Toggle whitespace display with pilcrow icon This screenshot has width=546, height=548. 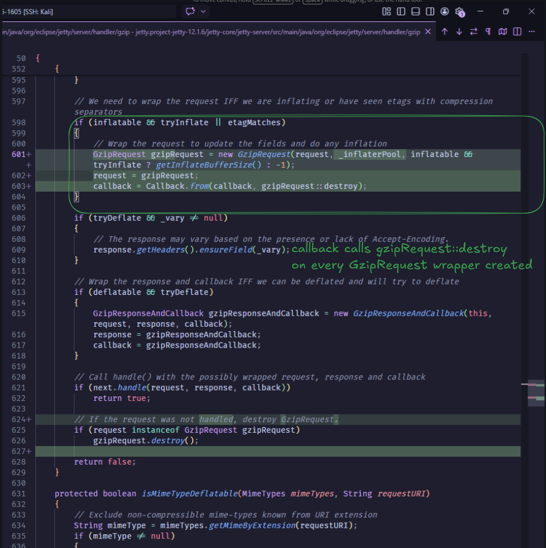[x=488, y=32]
